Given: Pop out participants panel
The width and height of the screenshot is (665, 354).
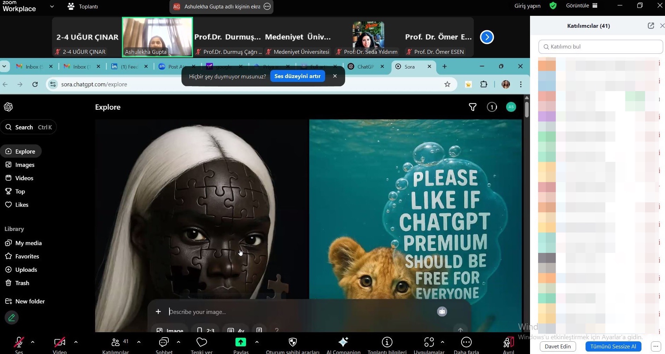Looking at the screenshot, I should click(651, 26).
